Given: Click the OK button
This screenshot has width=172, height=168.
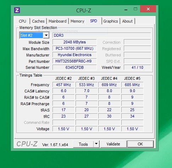Looking at the screenshot, I should [x=140, y=144].
